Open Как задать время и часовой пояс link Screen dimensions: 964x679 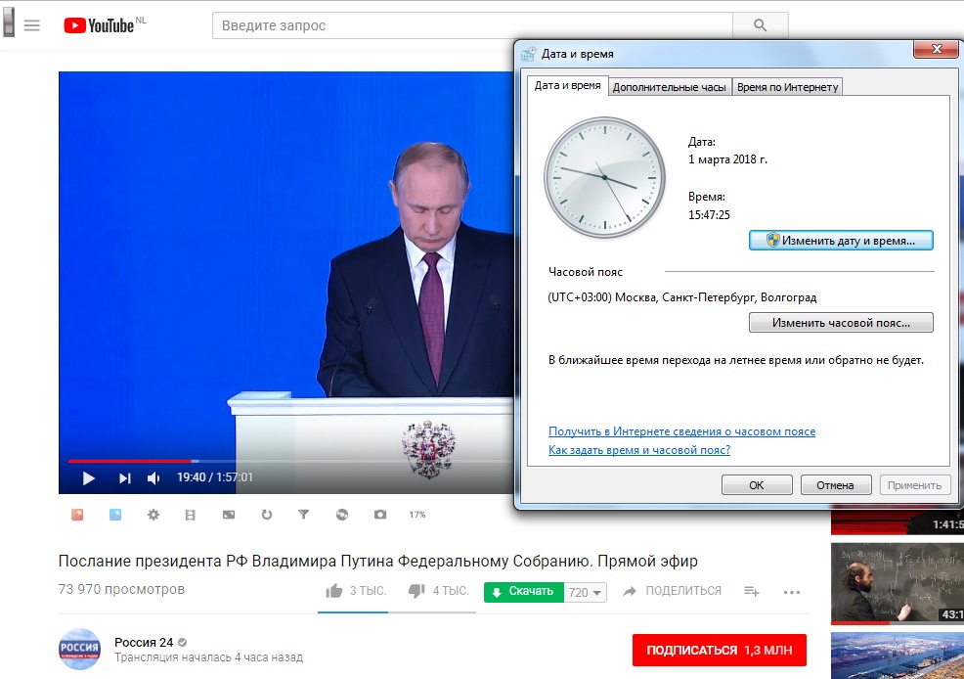point(639,450)
